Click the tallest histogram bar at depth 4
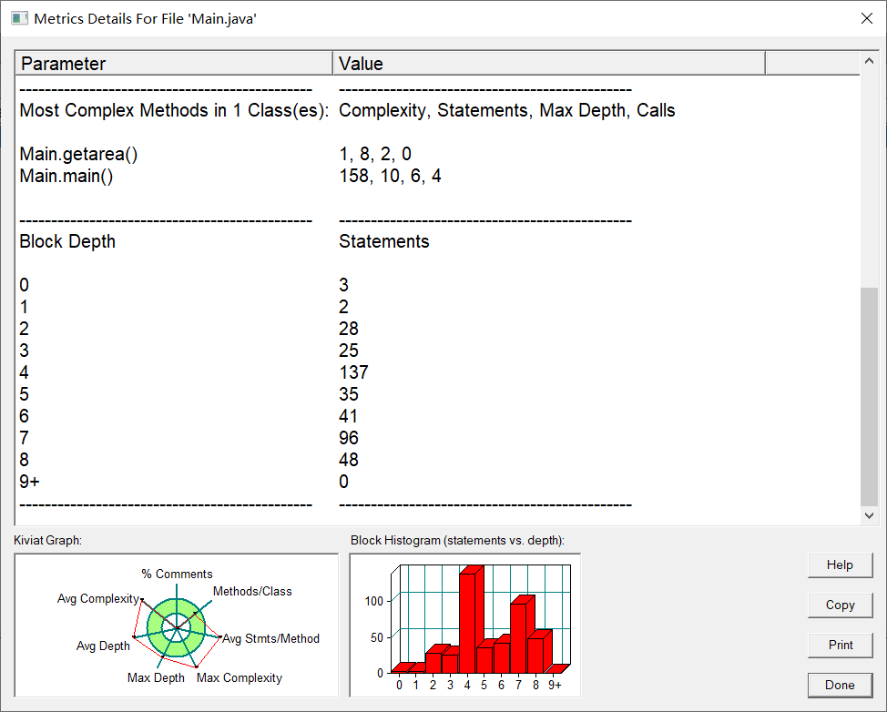The width and height of the screenshot is (887, 712). point(471,619)
